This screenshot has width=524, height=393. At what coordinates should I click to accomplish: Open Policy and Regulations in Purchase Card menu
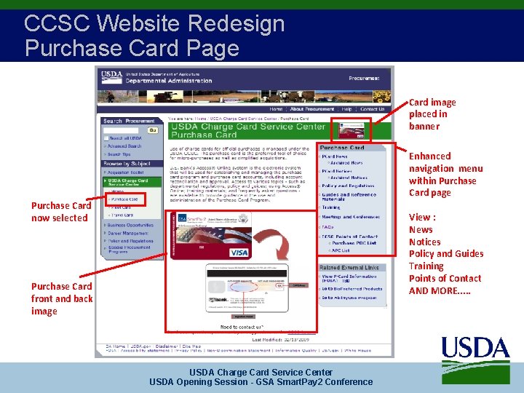pyautogui.click(x=348, y=186)
